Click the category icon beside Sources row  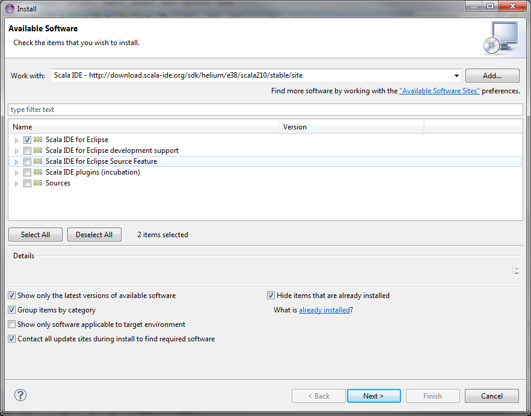38,183
